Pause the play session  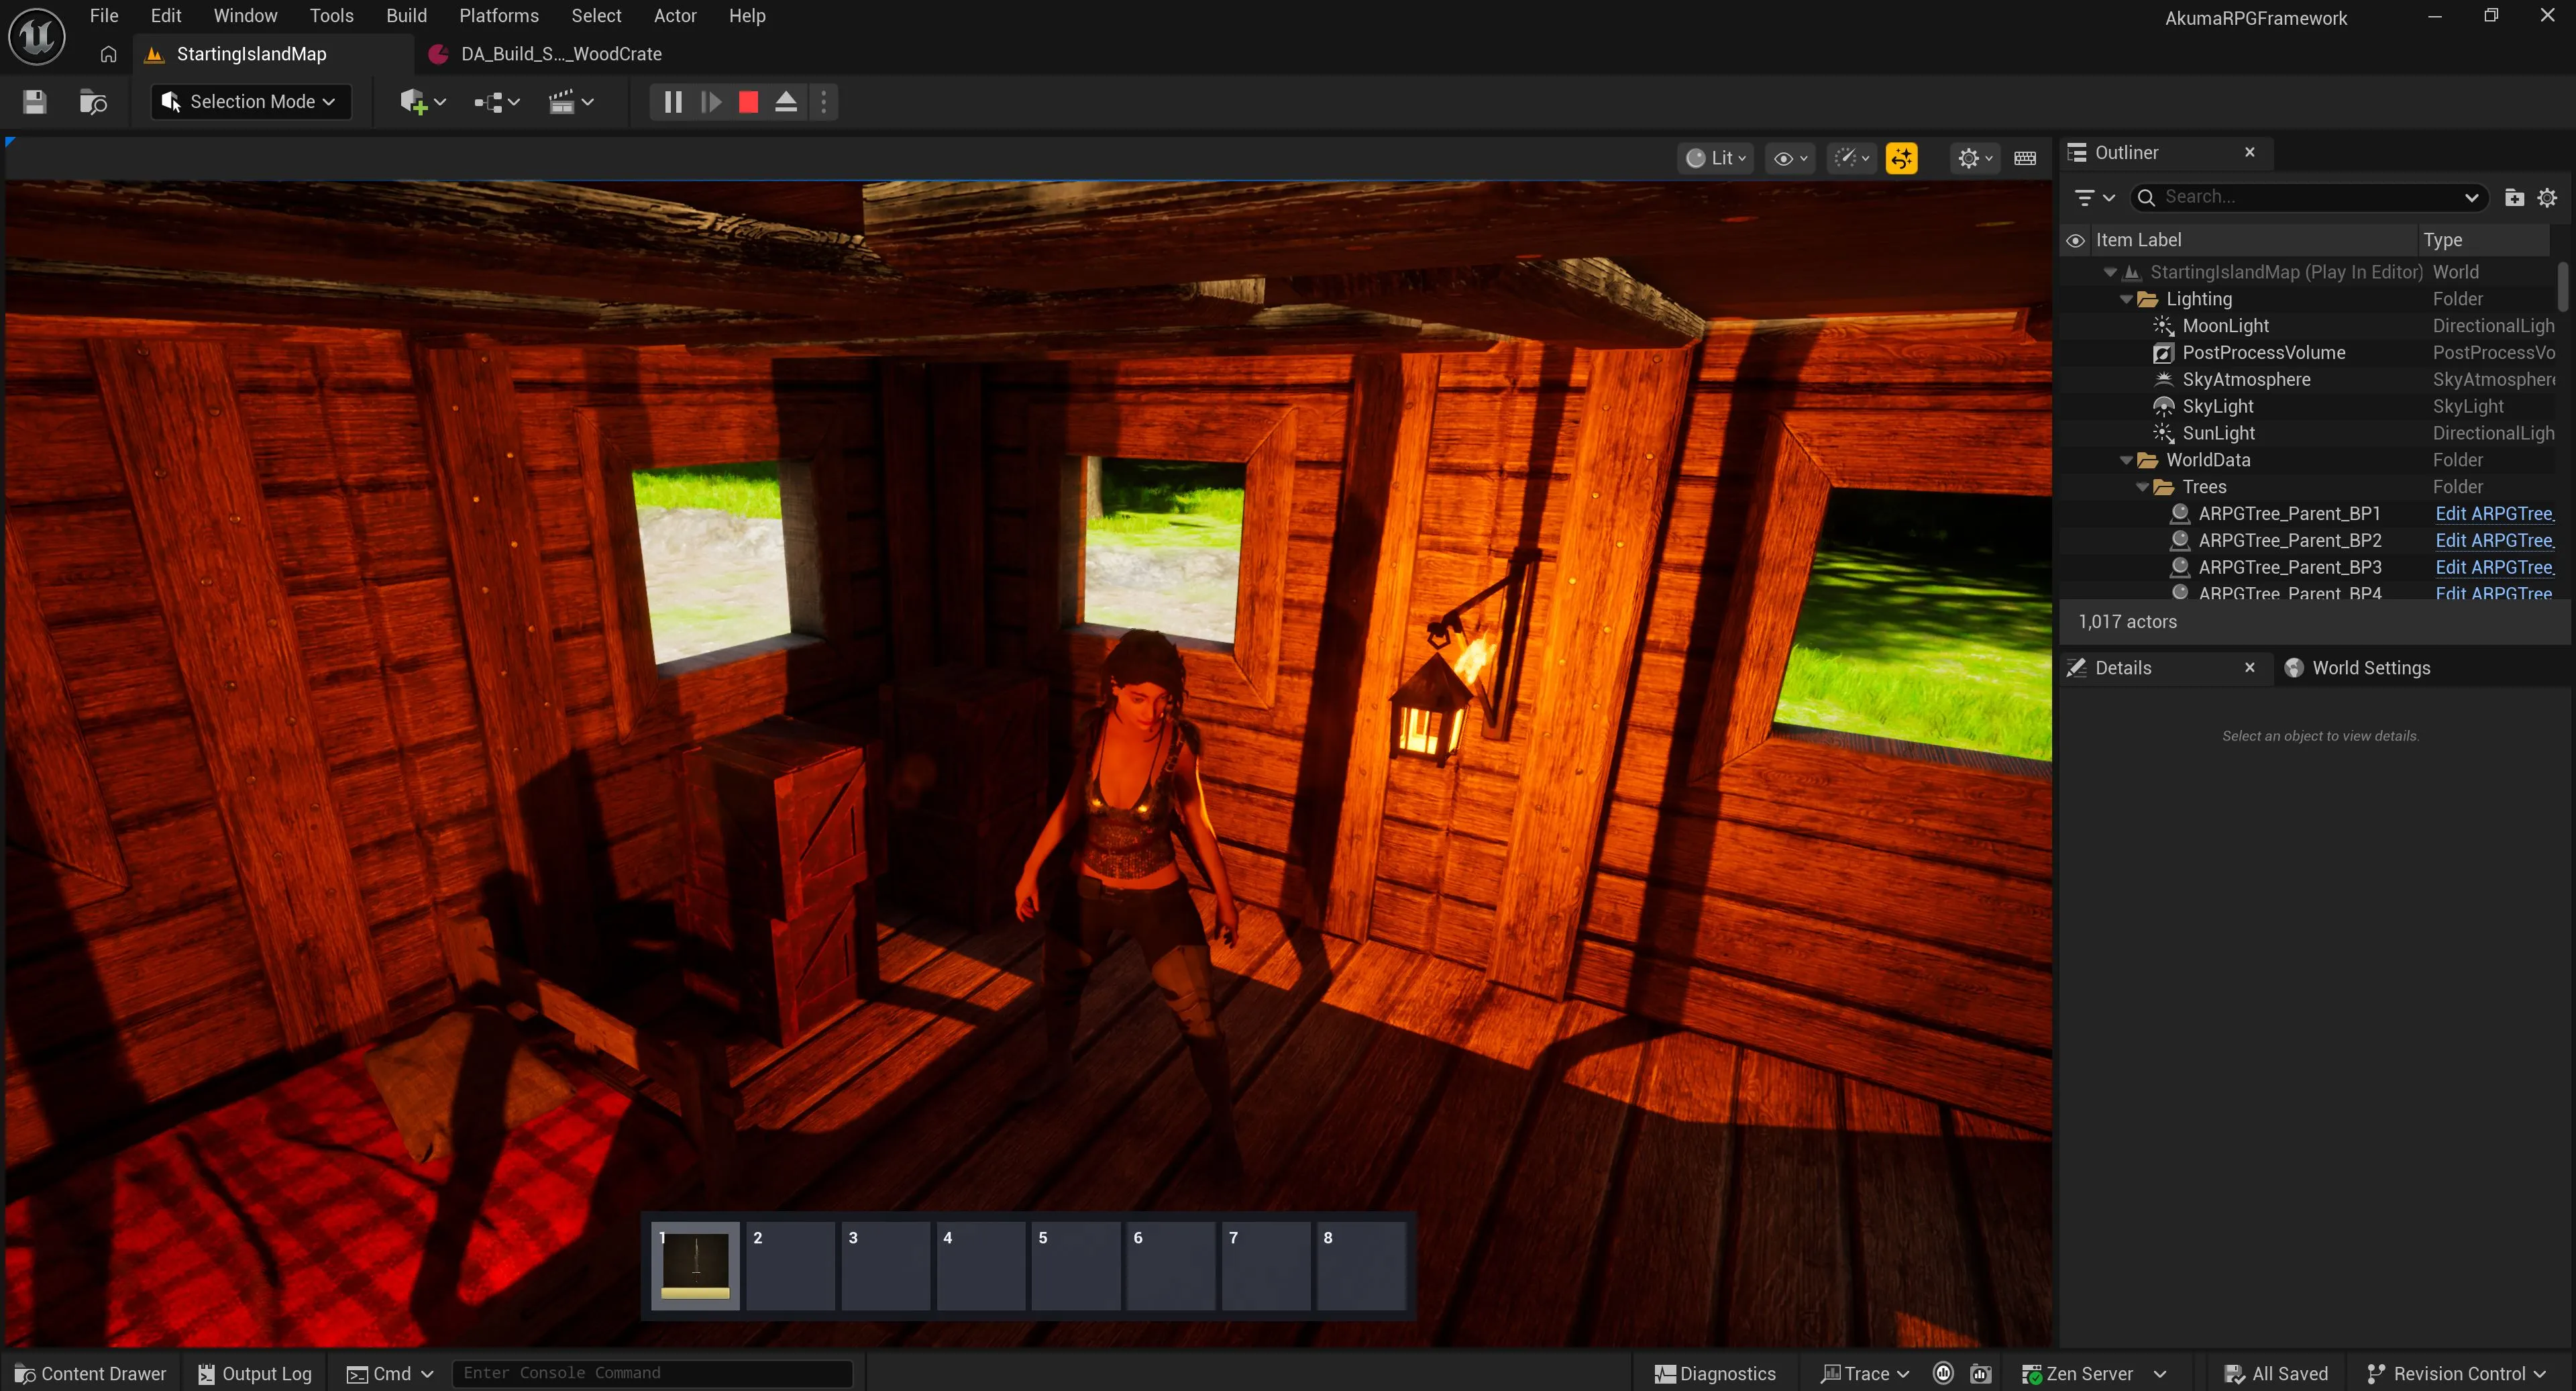(673, 102)
